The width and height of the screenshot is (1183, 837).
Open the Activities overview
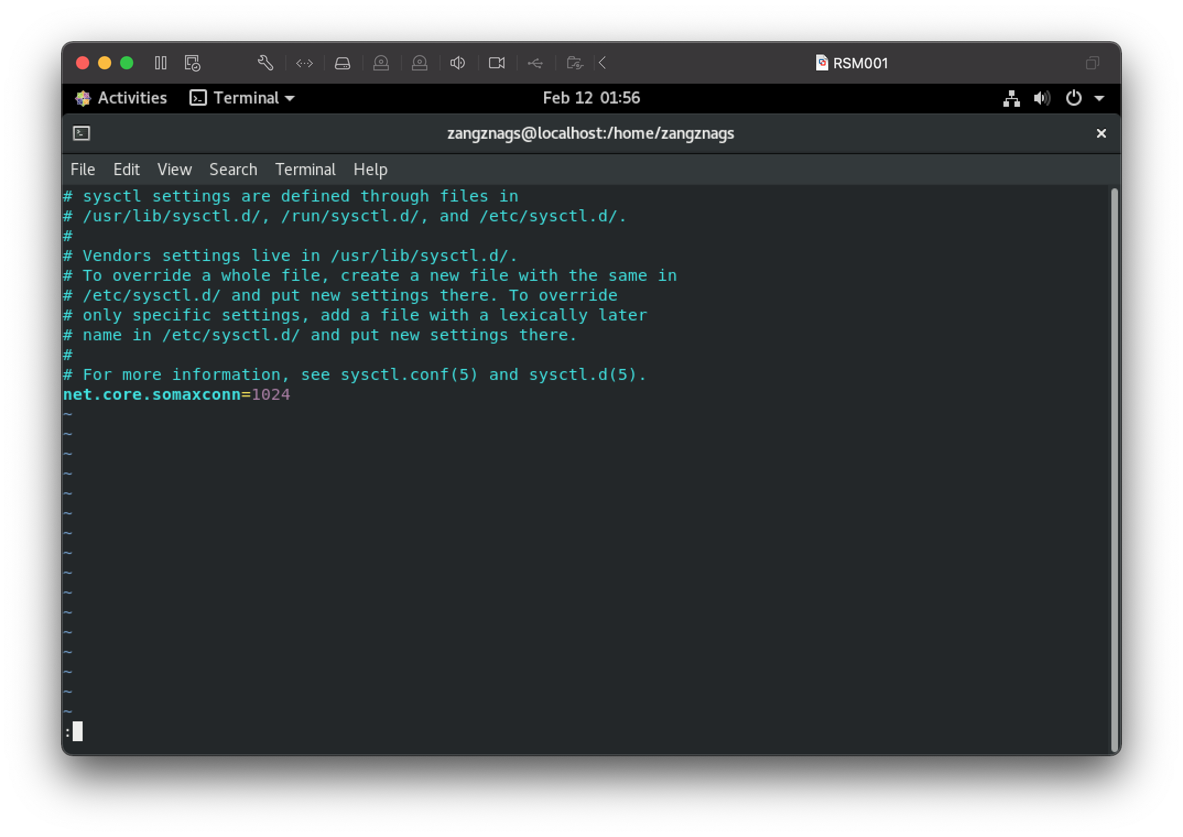click(x=122, y=98)
